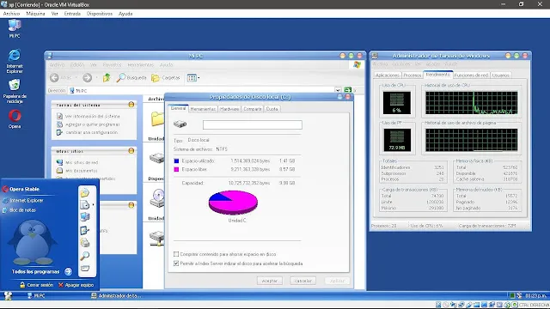
Task: Switch to 'Funciones de red' tab in Task Manager
Action: tap(471, 76)
